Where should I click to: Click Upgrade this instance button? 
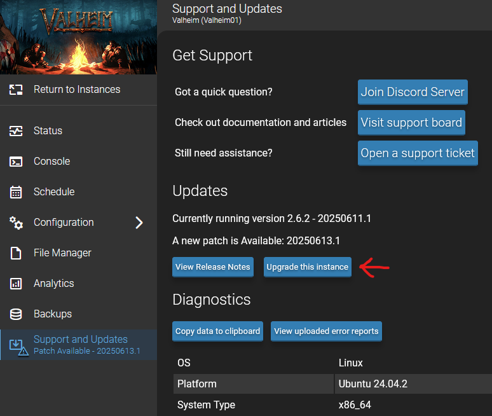point(308,267)
